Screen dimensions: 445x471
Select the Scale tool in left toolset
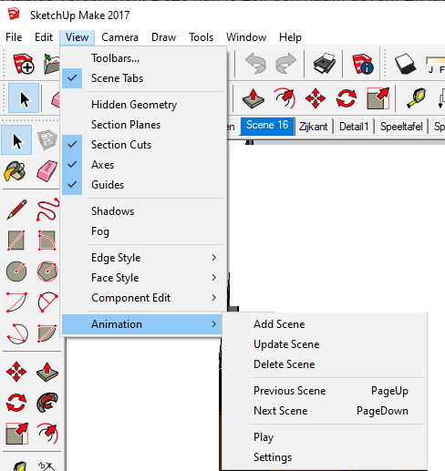(x=17, y=434)
